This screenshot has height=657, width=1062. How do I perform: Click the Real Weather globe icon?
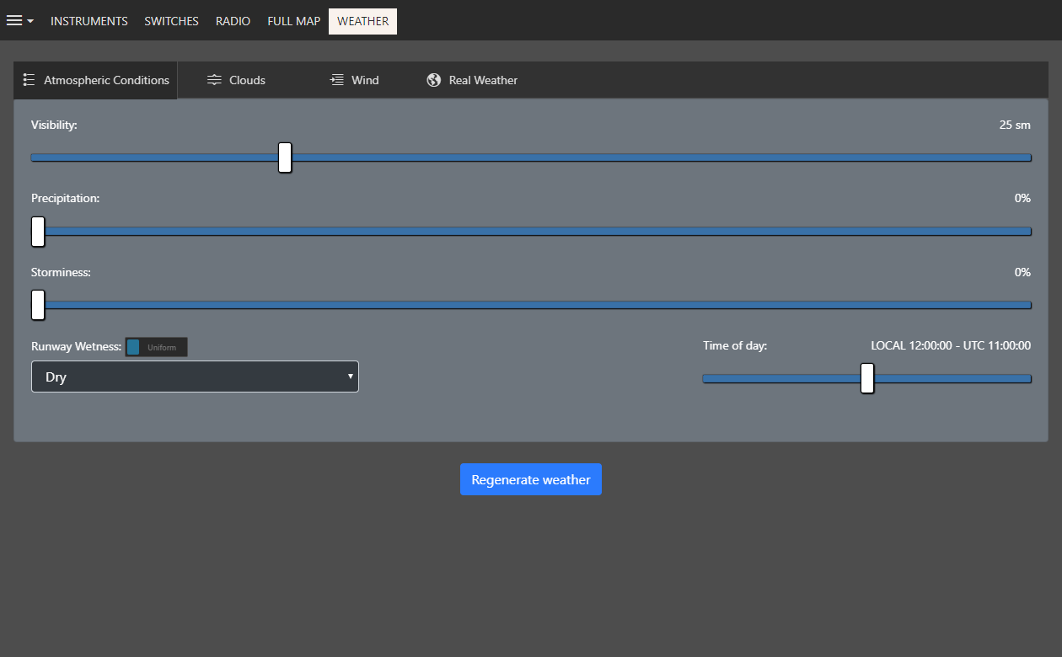434,80
